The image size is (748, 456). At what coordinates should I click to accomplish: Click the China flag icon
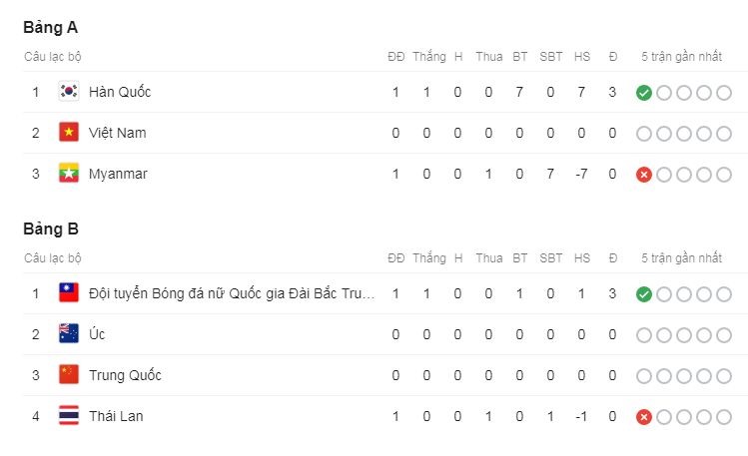pos(69,375)
